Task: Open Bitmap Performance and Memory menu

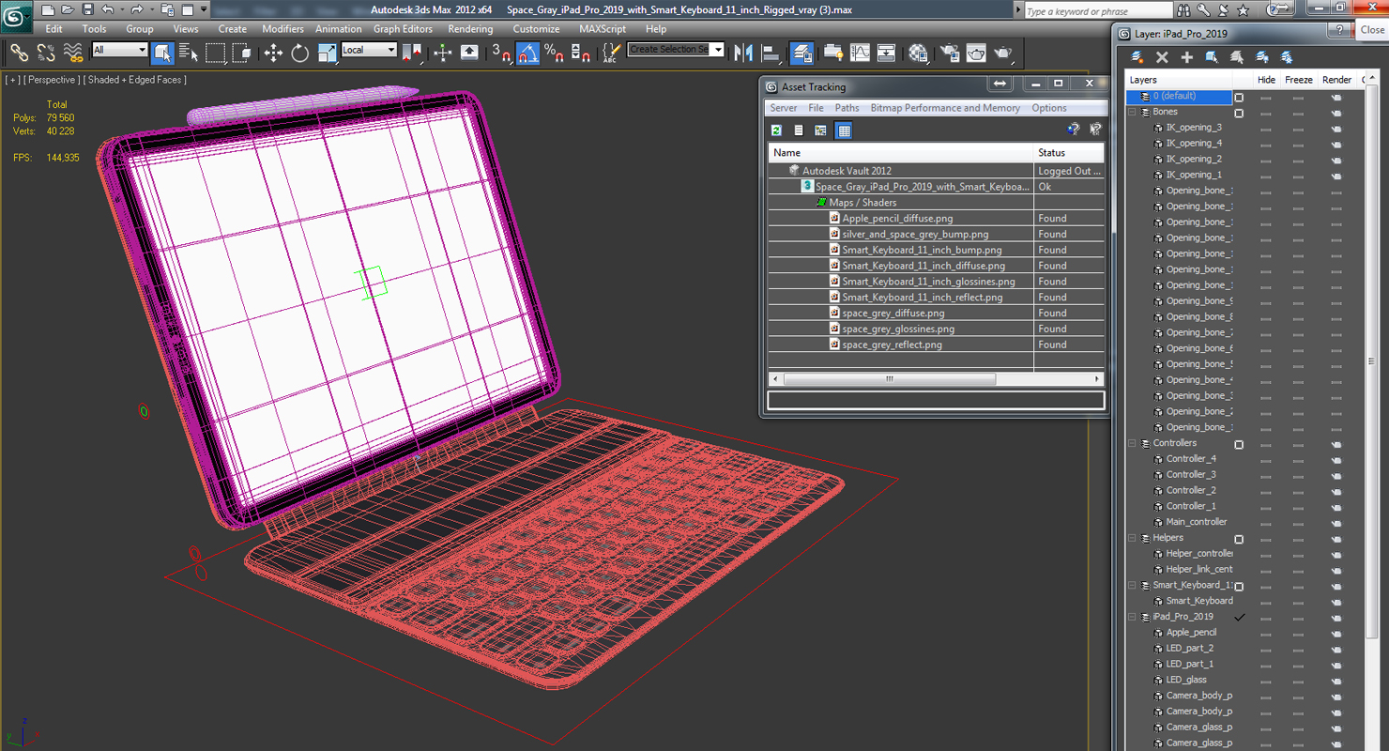Action: point(945,108)
